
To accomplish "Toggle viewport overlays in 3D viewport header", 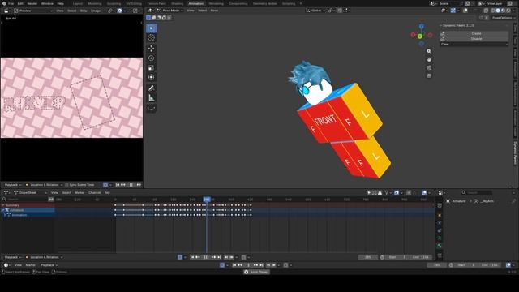I will (465, 11).
